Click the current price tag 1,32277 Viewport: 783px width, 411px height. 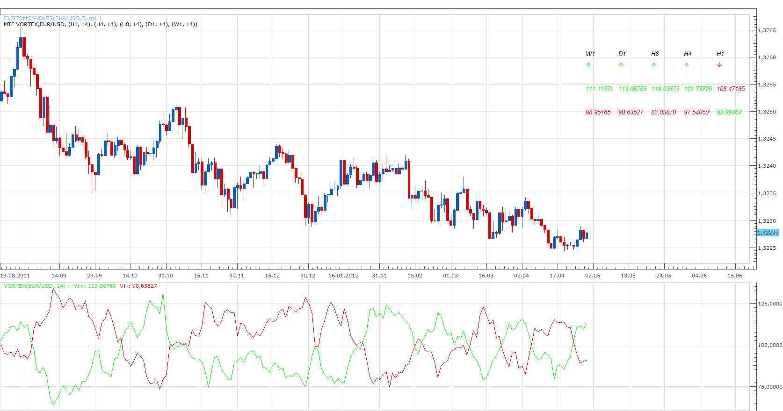[768, 233]
